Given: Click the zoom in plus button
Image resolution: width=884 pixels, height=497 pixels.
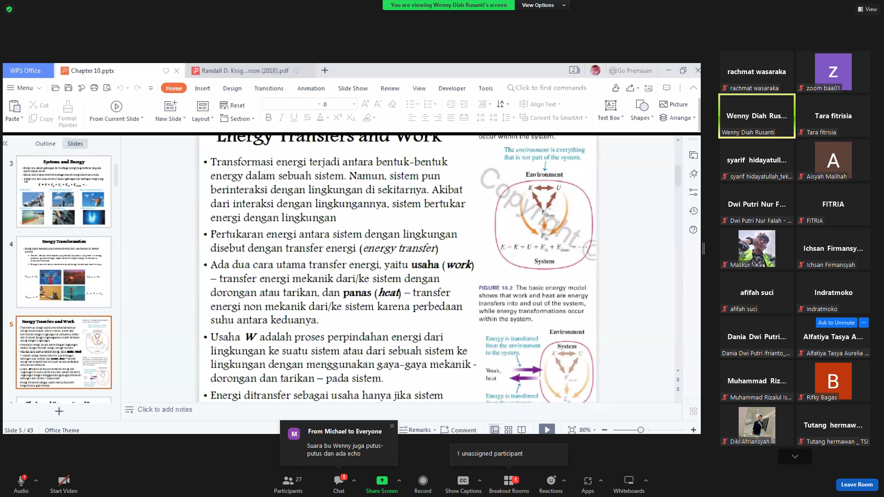Looking at the screenshot, I should tap(693, 430).
